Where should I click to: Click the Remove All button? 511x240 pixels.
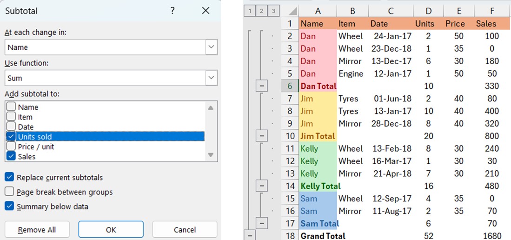[x=37, y=230]
